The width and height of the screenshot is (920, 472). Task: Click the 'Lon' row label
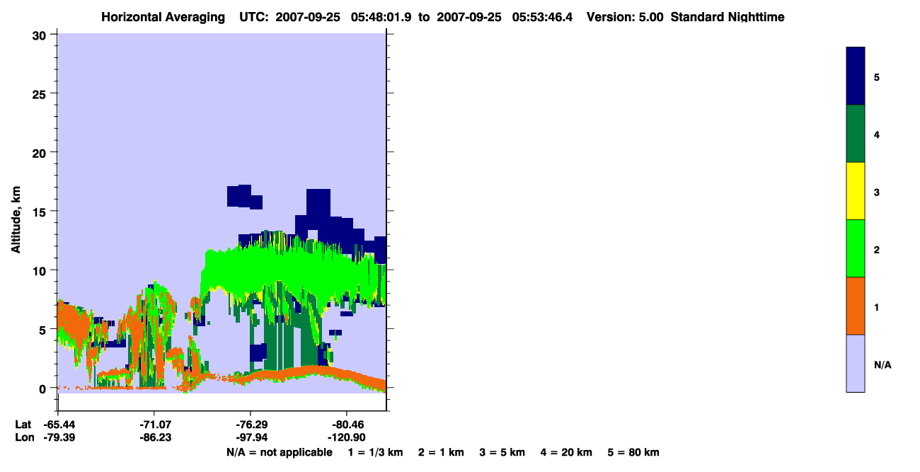[x=23, y=438]
